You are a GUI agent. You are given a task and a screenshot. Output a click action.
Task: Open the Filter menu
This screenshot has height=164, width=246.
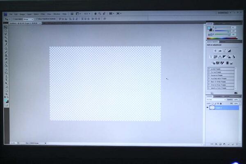click(43, 14)
